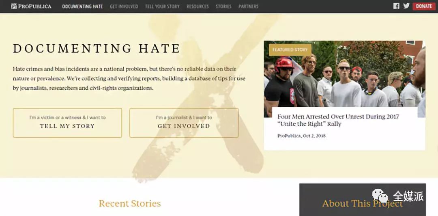This screenshot has width=438, height=216.
Task: Open the Documenting Hate nav tab
Action: (82, 6)
